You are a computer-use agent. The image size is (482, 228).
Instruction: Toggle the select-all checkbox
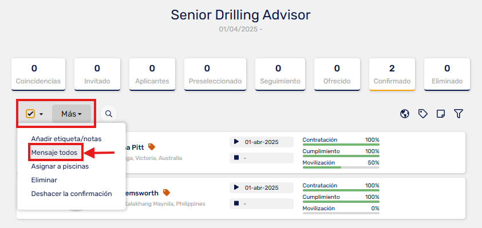(x=30, y=114)
